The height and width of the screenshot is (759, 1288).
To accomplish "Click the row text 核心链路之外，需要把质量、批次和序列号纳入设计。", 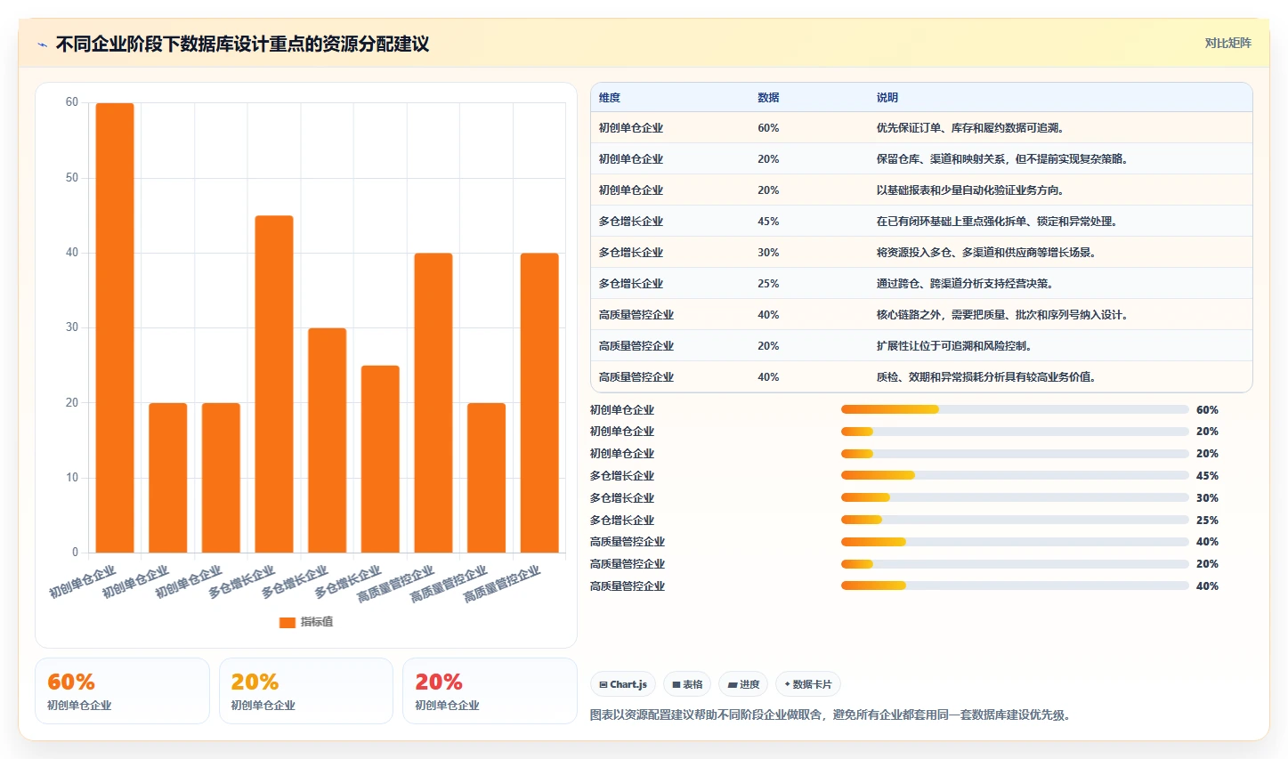I will click(1002, 315).
